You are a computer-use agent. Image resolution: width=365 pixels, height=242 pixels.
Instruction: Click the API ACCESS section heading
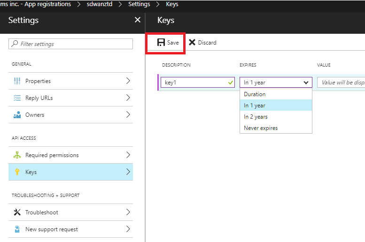tap(24, 138)
